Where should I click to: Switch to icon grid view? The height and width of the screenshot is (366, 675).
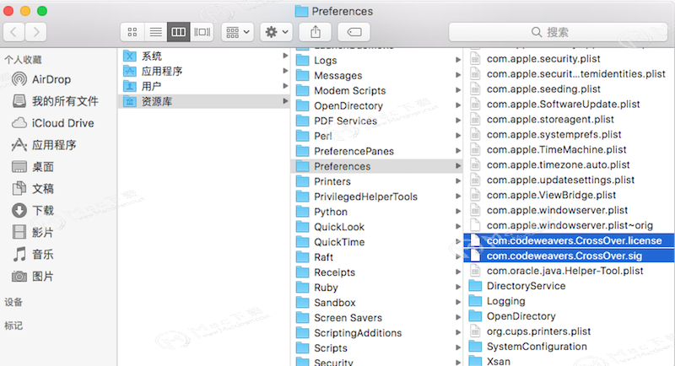pos(132,32)
